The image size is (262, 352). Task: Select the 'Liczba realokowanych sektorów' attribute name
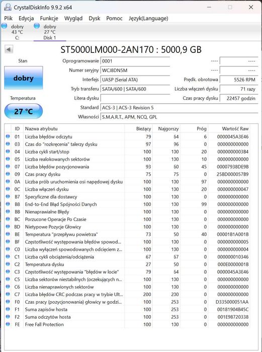click(57, 159)
